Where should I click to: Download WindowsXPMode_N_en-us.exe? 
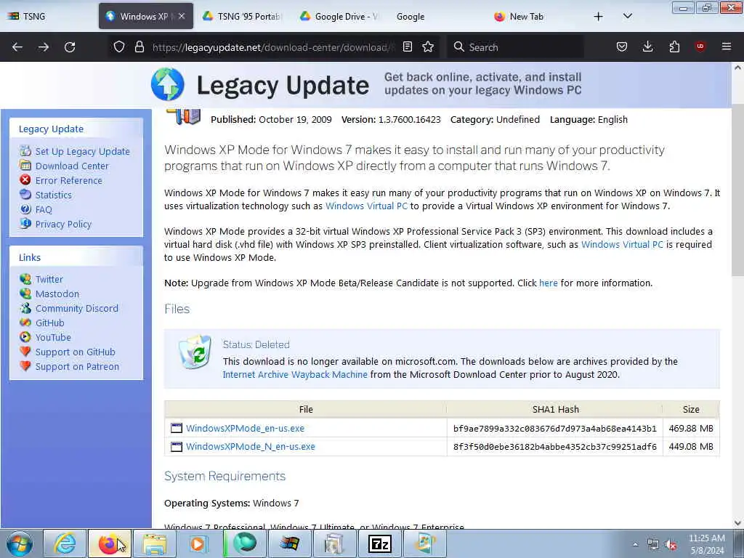coord(250,447)
